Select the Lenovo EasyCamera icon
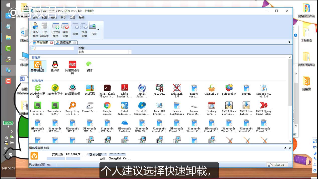Screen dimensions: 318x179 click(177, 108)
